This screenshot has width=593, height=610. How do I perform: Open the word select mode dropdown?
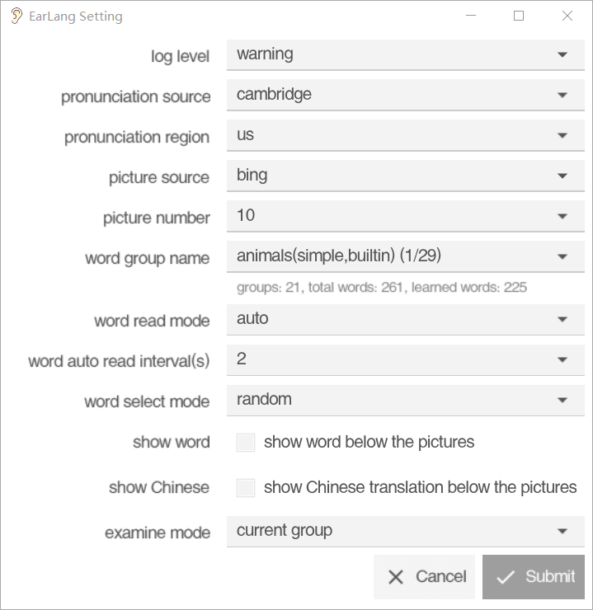406,401
